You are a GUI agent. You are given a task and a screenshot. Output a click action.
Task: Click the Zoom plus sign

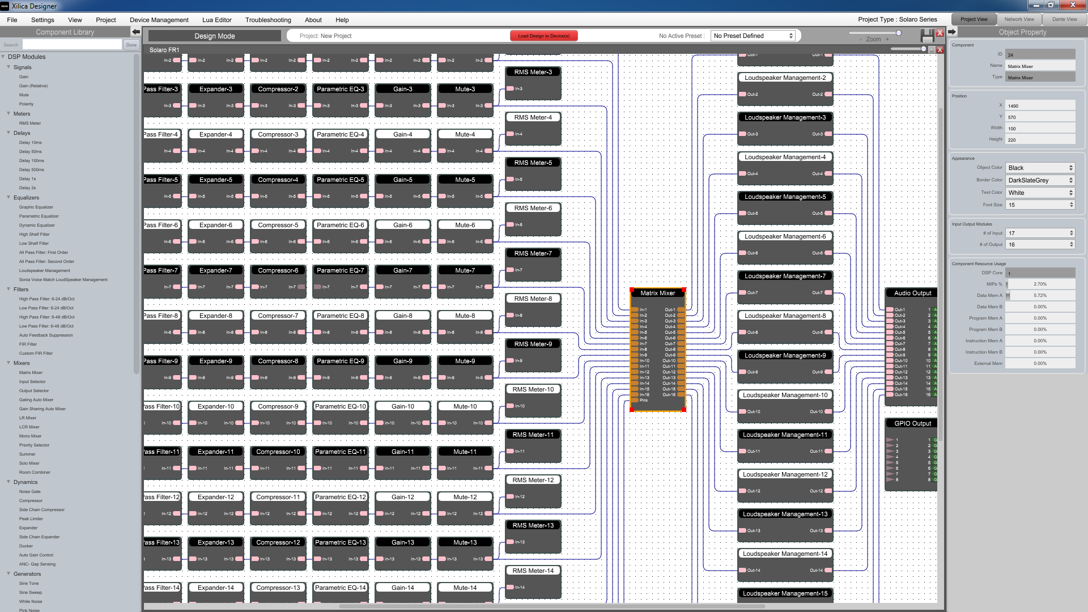pos(886,39)
